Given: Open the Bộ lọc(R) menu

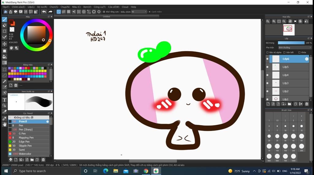Looking at the screenshot, I should 42,7.
